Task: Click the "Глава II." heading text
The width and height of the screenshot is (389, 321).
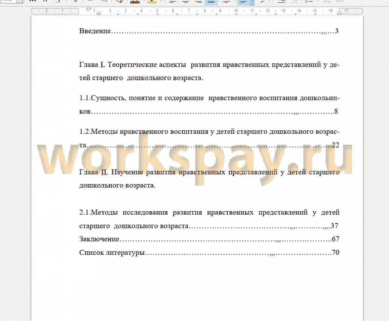Action: pos(93,172)
